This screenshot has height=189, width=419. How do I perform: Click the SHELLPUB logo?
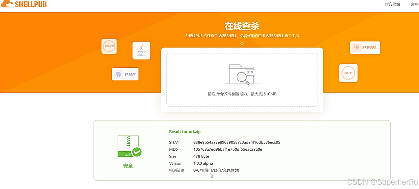24,4
